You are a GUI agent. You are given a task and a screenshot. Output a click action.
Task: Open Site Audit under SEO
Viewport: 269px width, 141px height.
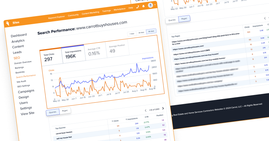[x=22, y=82]
